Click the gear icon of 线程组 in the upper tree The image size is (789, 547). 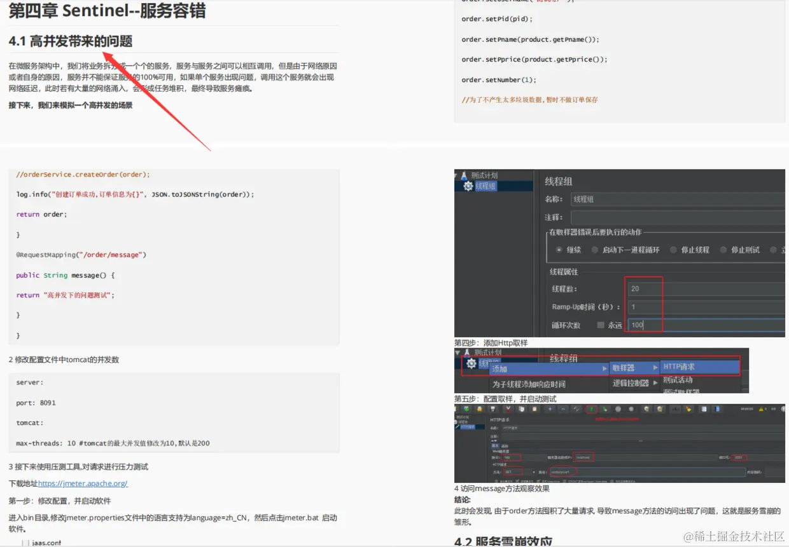(x=469, y=186)
